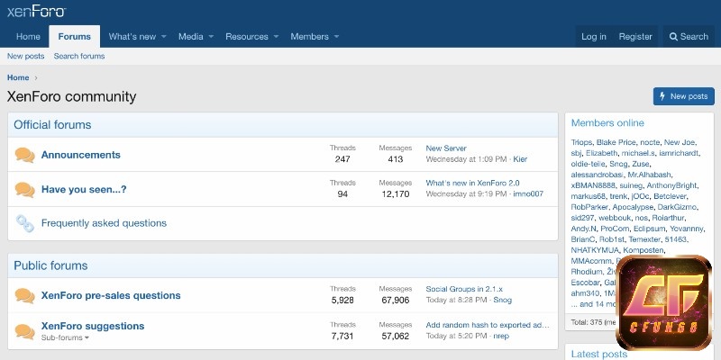Expand the Media dropdown arrow
Viewport: 721px width, 360px height.
pos(211,37)
